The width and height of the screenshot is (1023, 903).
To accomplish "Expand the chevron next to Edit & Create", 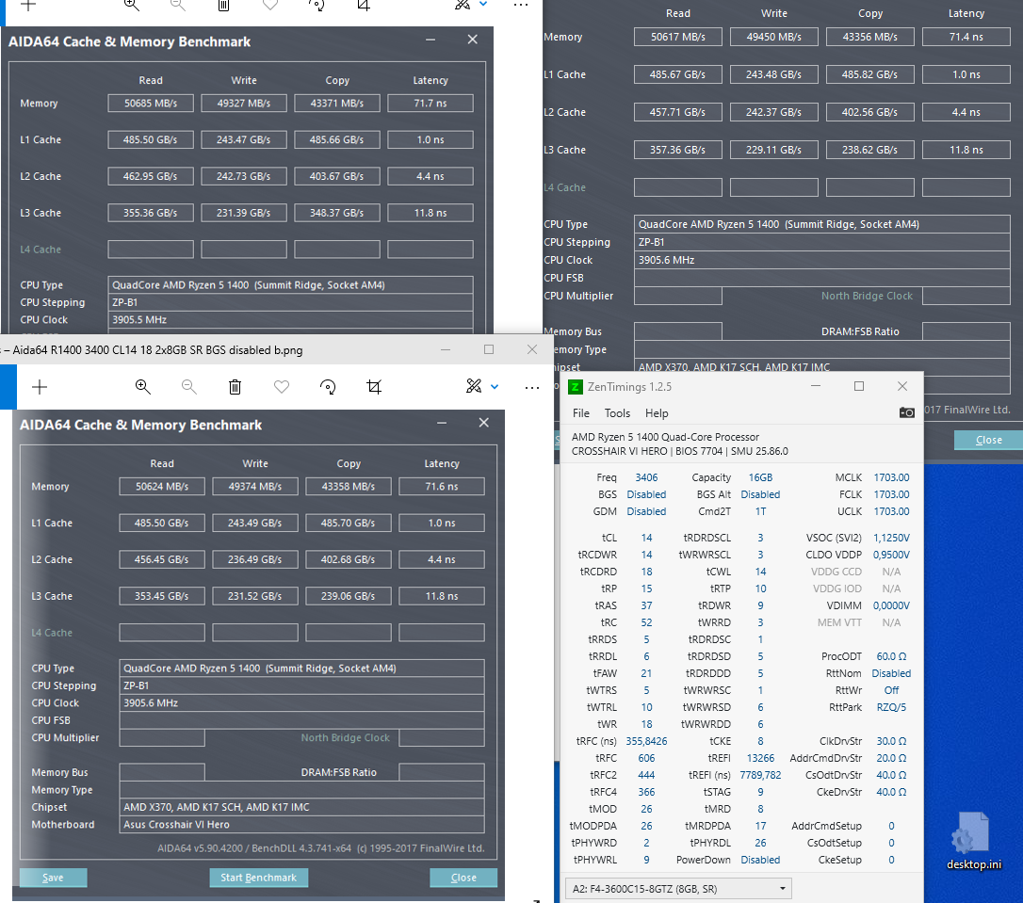I will coord(493,388).
